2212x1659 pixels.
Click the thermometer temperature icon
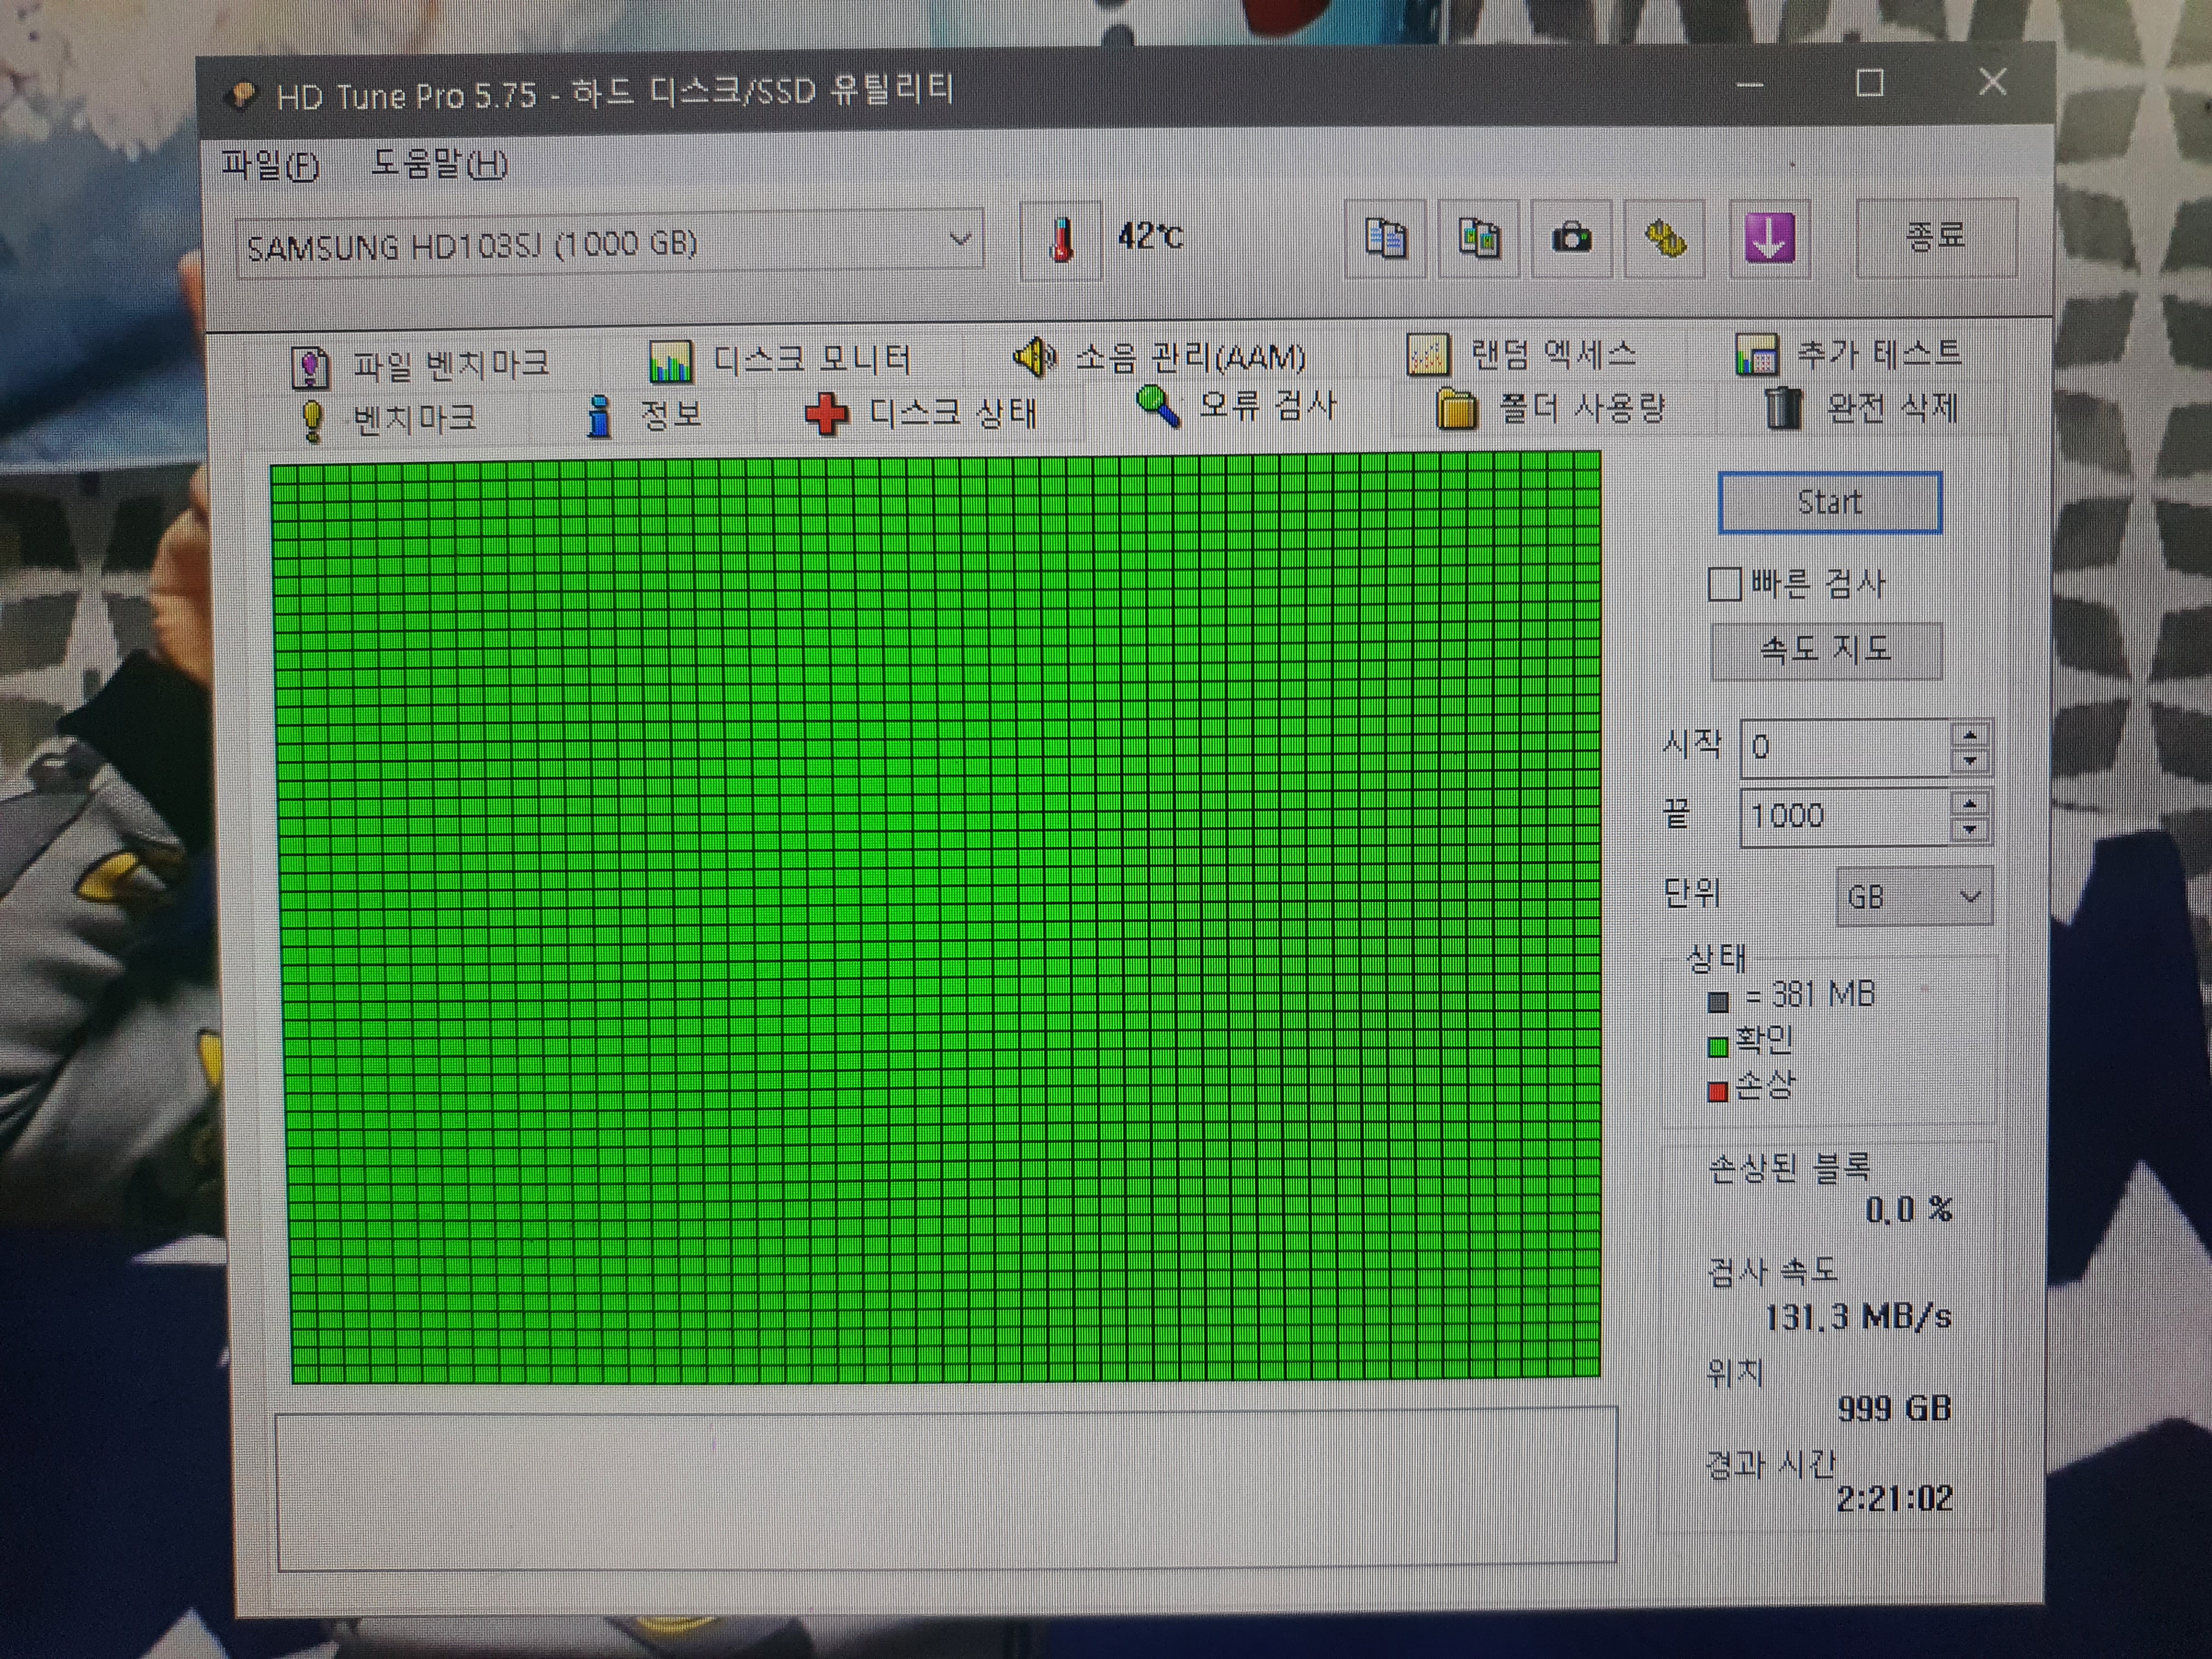pos(1061,240)
